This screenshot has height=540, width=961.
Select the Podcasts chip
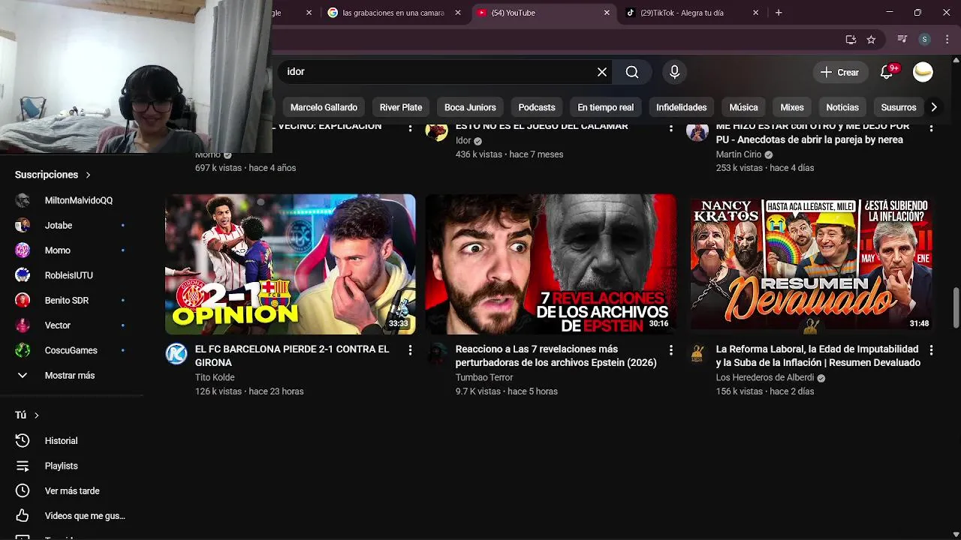tap(537, 107)
